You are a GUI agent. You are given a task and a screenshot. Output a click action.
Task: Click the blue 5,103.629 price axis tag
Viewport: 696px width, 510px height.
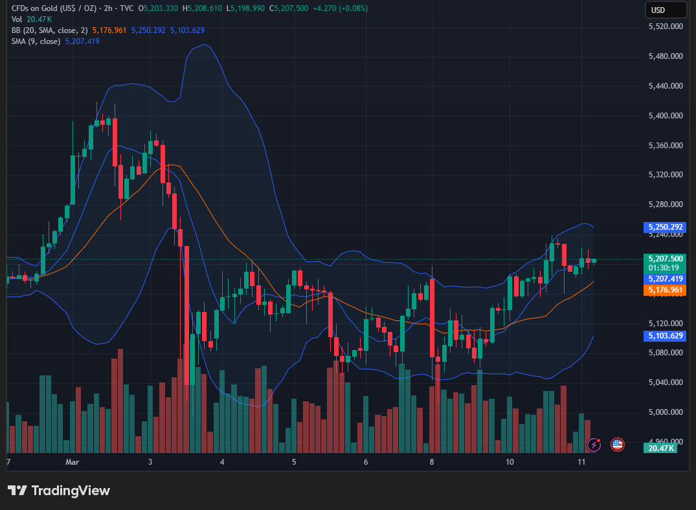pyautogui.click(x=666, y=335)
